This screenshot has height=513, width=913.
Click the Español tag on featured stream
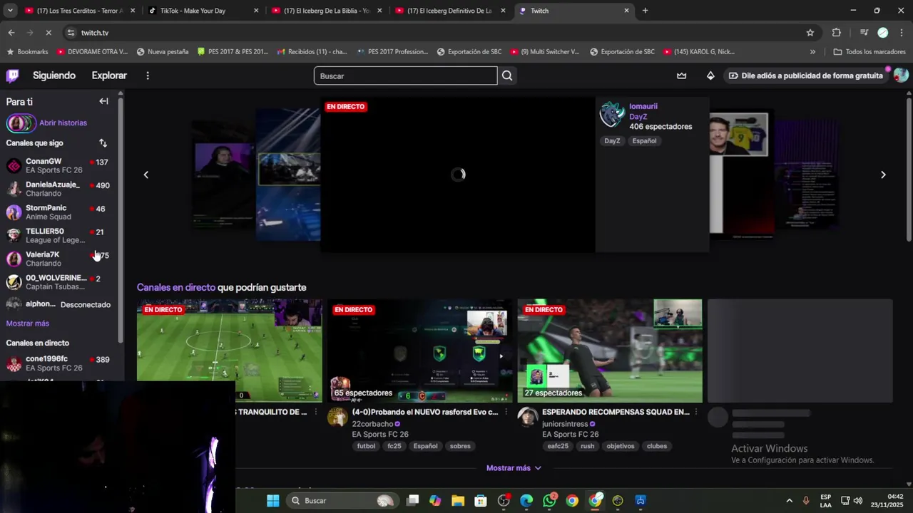coord(644,141)
